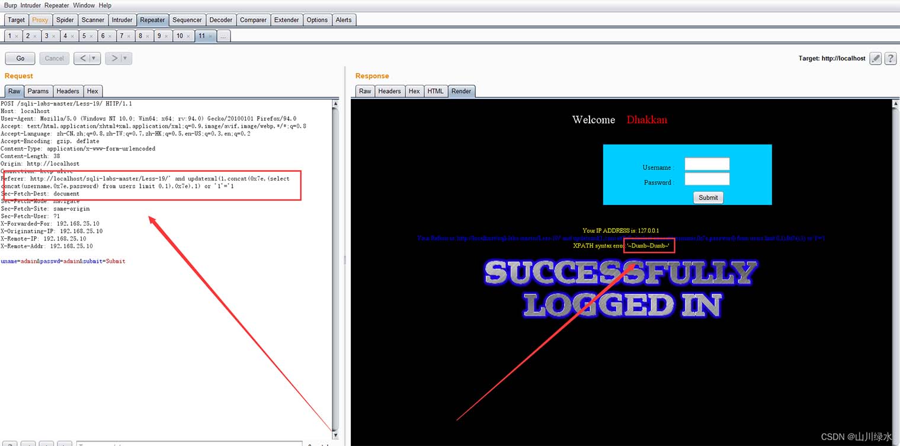
Task: Switch to the Proxy tool tab
Action: (x=40, y=20)
